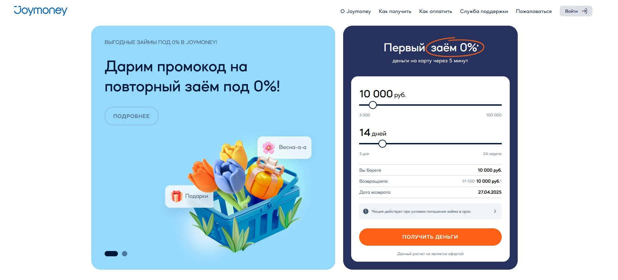
Task: Click the Пожаловаться link
Action: [533, 11]
